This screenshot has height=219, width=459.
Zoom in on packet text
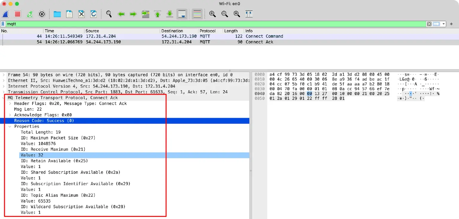click(212, 14)
